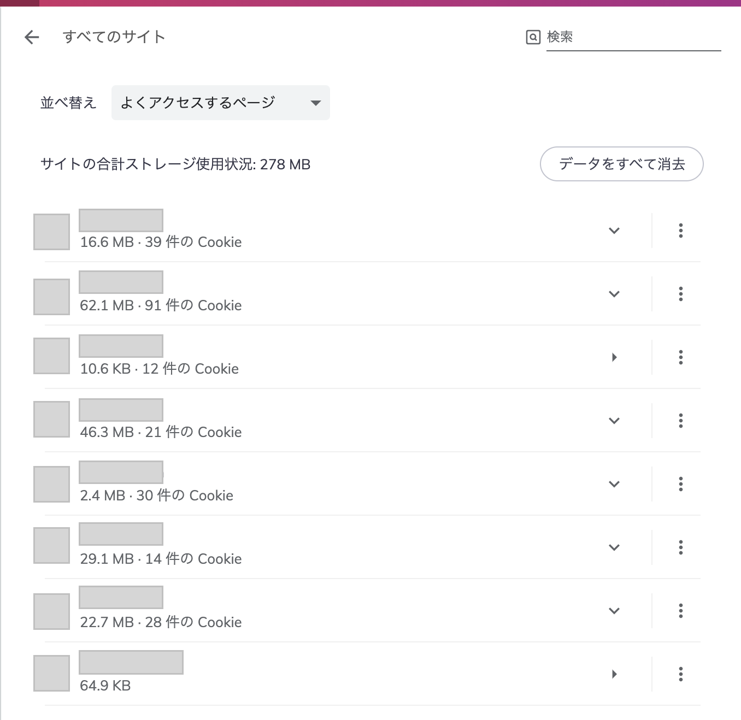Expand the 16.6 MB site entry

click(614, 231)
